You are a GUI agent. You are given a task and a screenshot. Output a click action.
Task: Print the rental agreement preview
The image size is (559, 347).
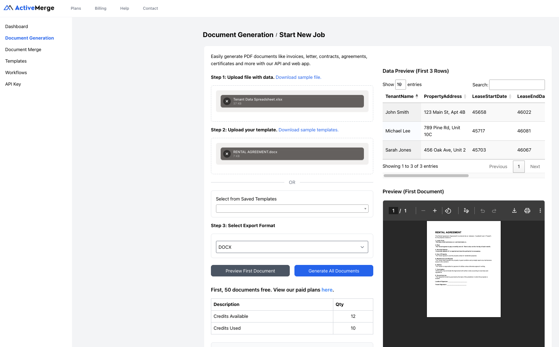click(x=527, y=211)
